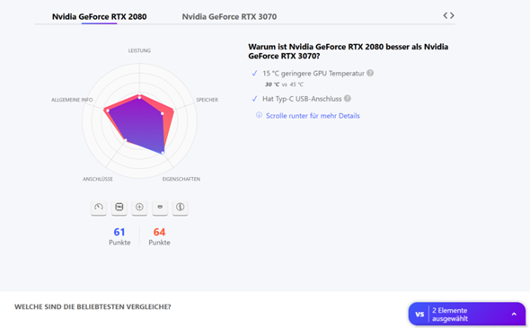Image resolution: width=530 pixels, height=328 pixels.
Task: Click the EIGENSCHAFTEN radar chart label
Action: (x=181, y=179)
